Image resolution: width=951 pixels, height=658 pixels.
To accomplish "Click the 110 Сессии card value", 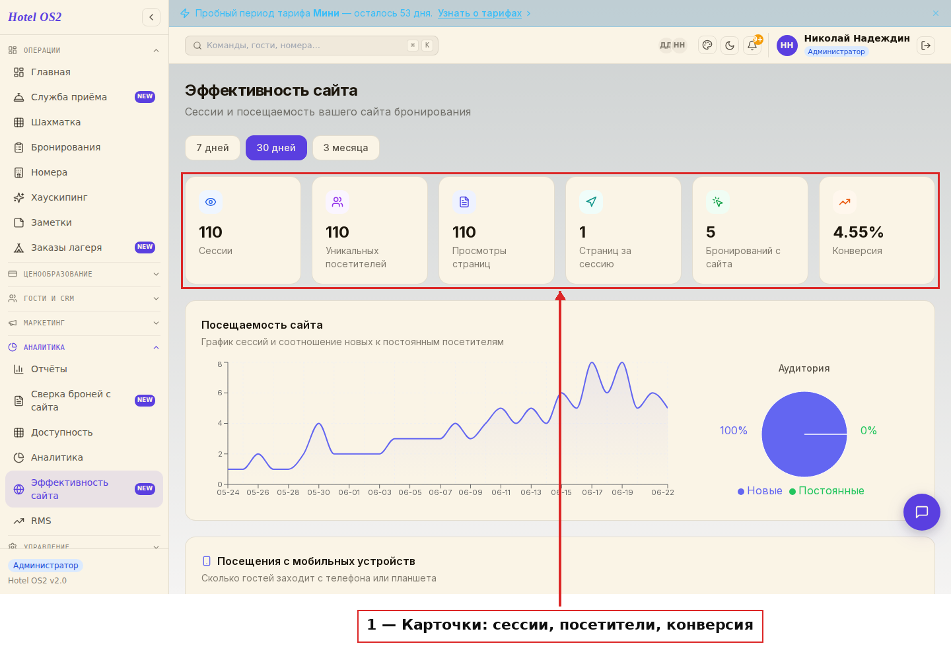I will pos(211,232).
